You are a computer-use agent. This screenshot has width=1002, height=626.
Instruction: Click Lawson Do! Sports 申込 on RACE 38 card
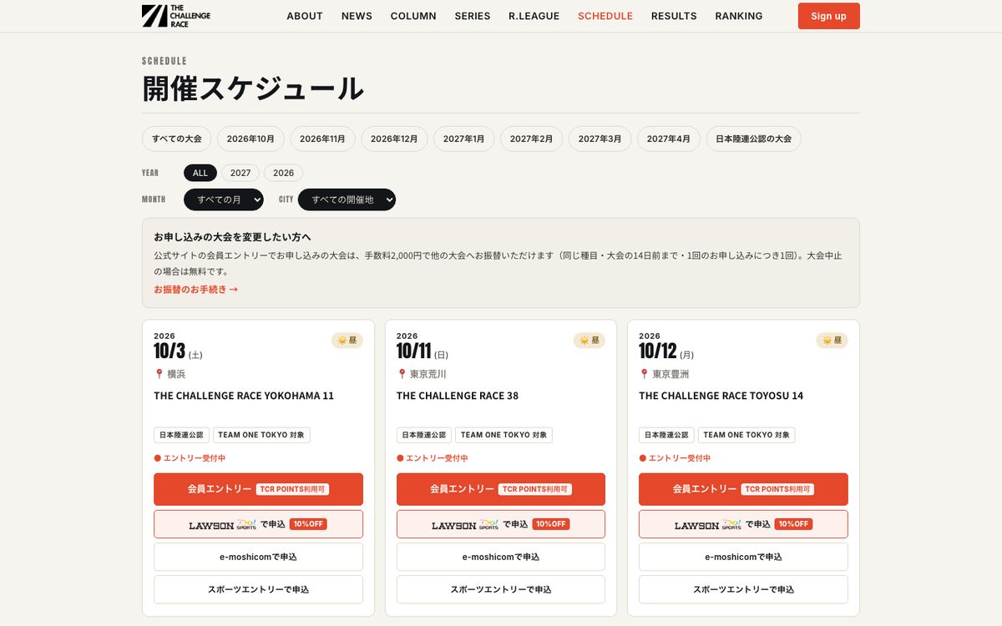coord(501,524)
